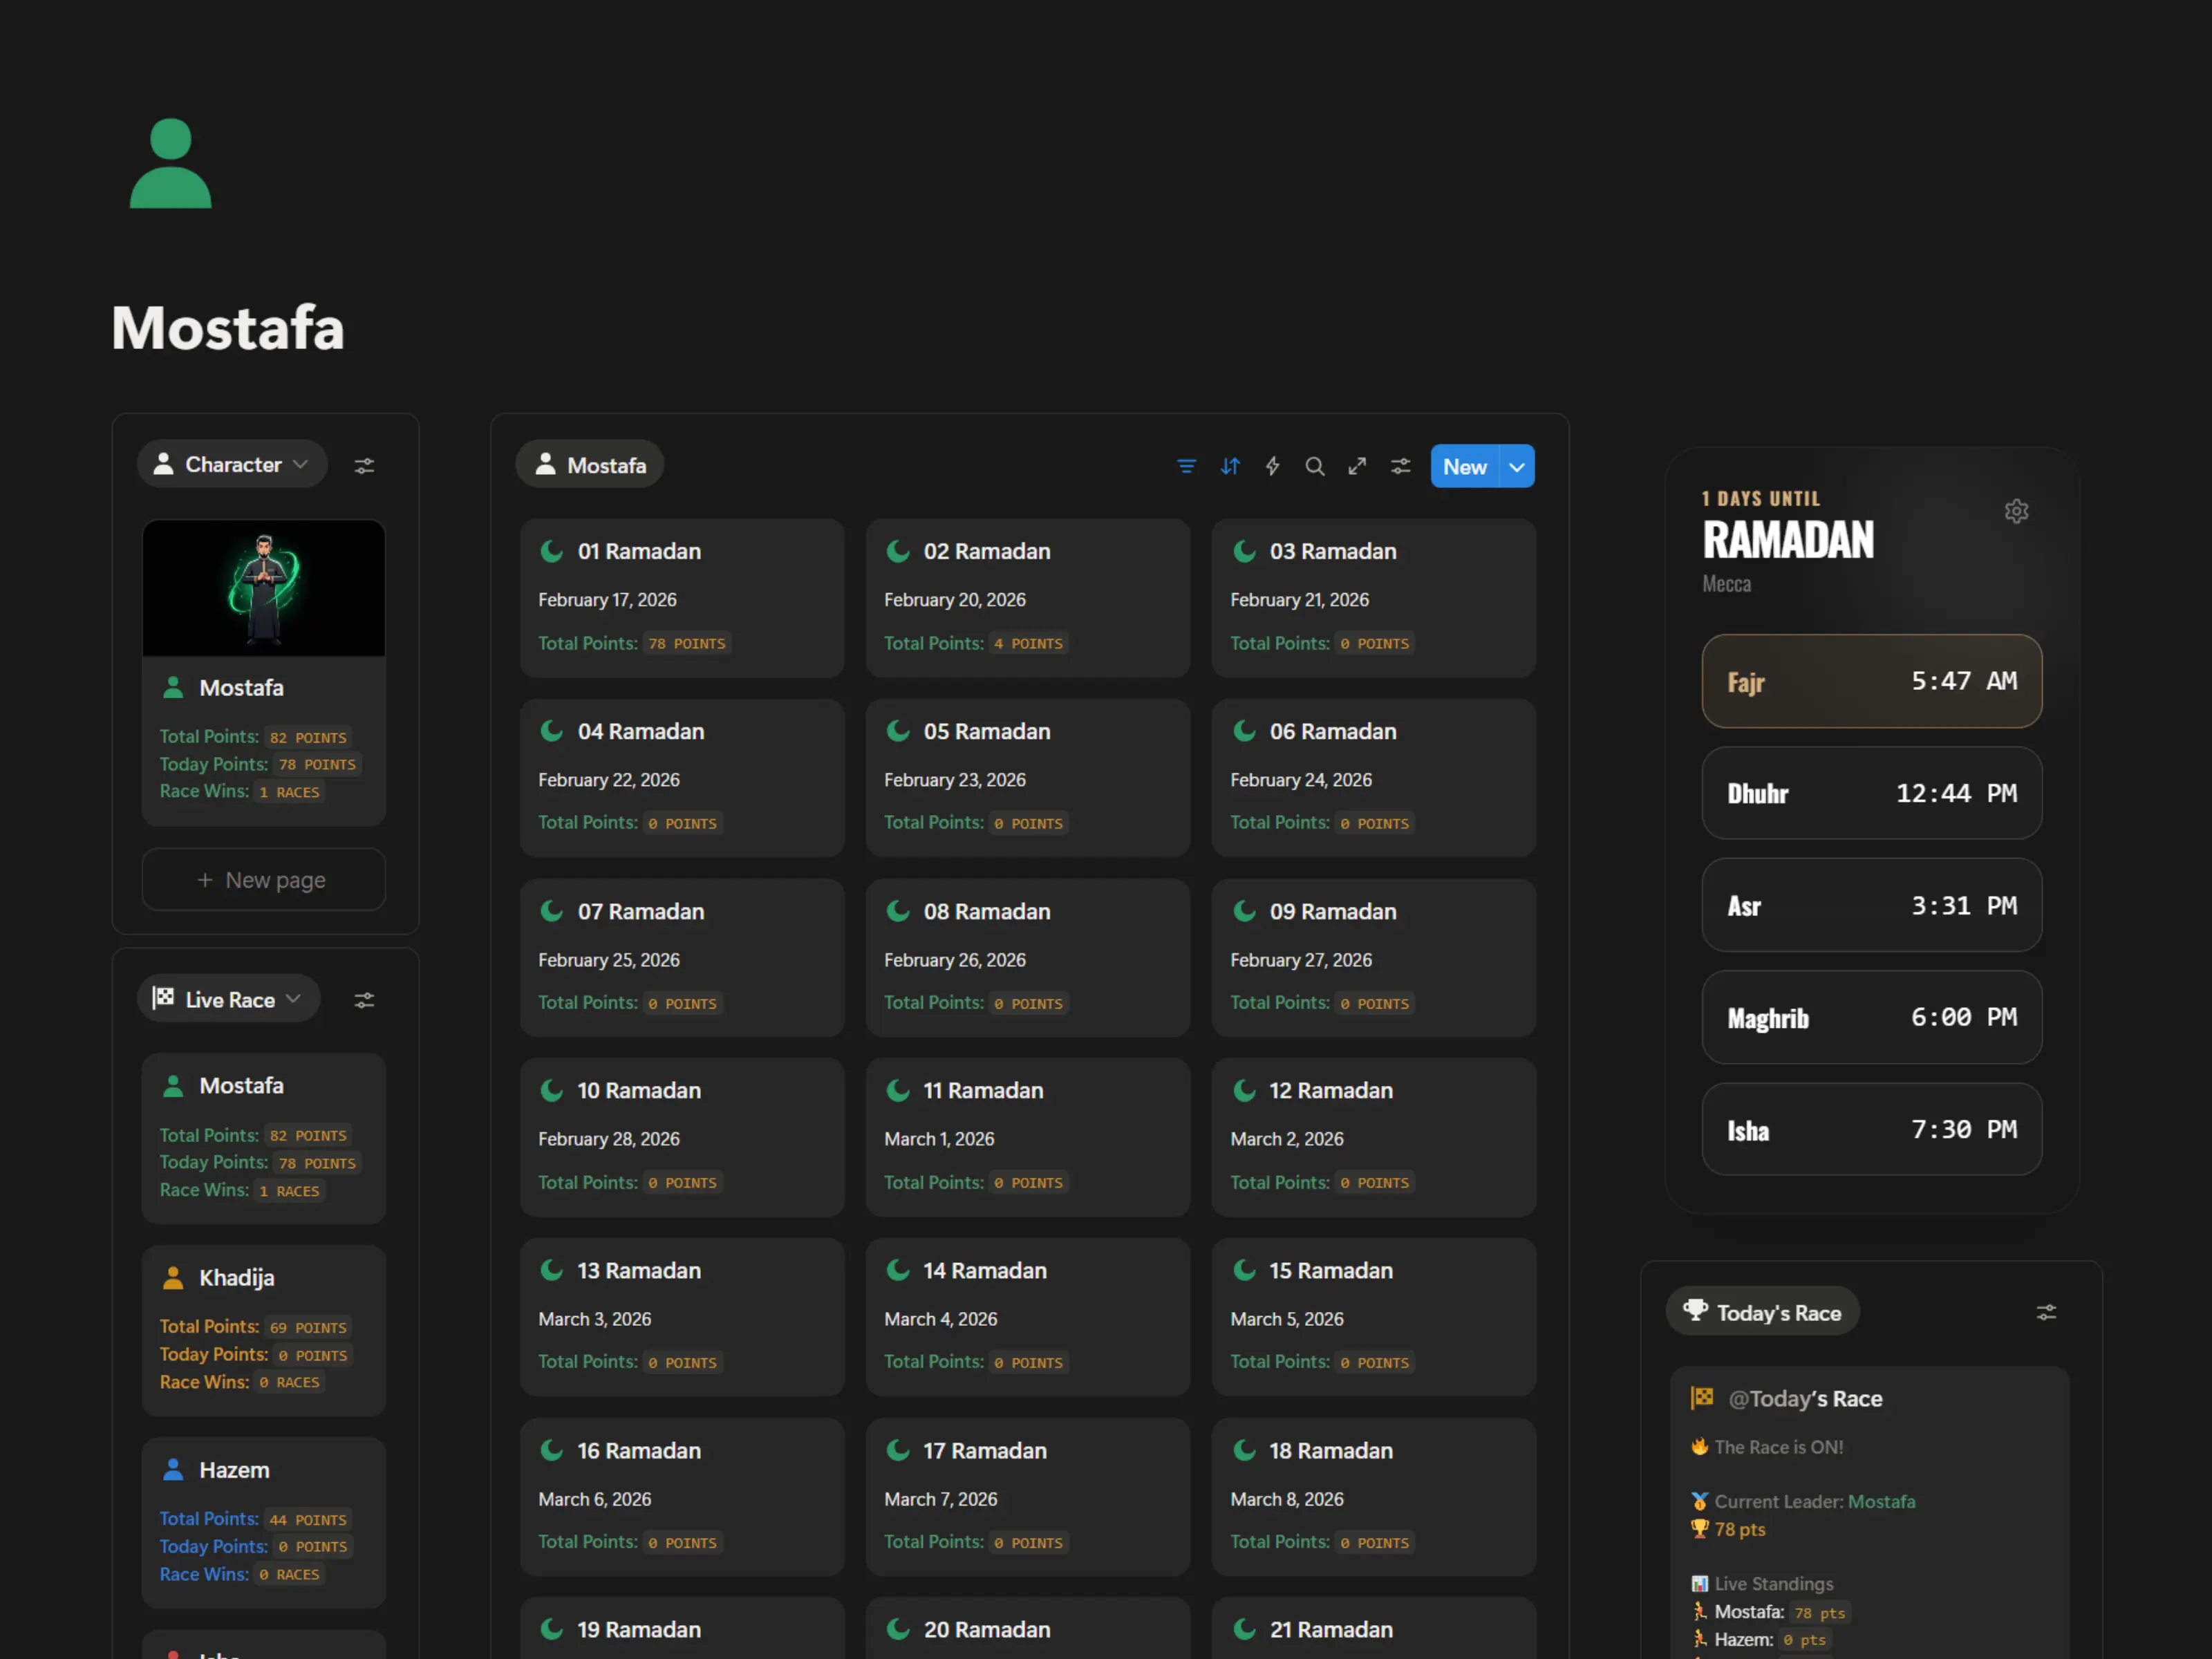
Task: Click the sort arrows icon
Action: (1229, 466)
